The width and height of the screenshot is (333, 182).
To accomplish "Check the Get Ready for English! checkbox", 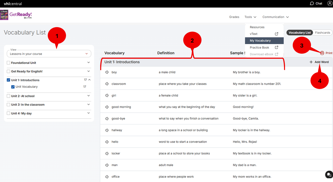I will pyautogui.click(x=8, y=71).
